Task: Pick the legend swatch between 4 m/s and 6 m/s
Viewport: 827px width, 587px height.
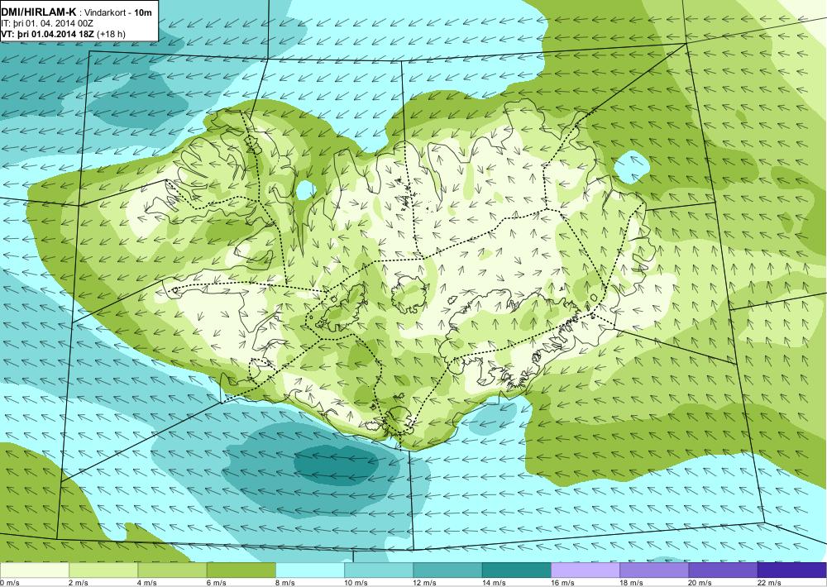Action: coord(173,570)
